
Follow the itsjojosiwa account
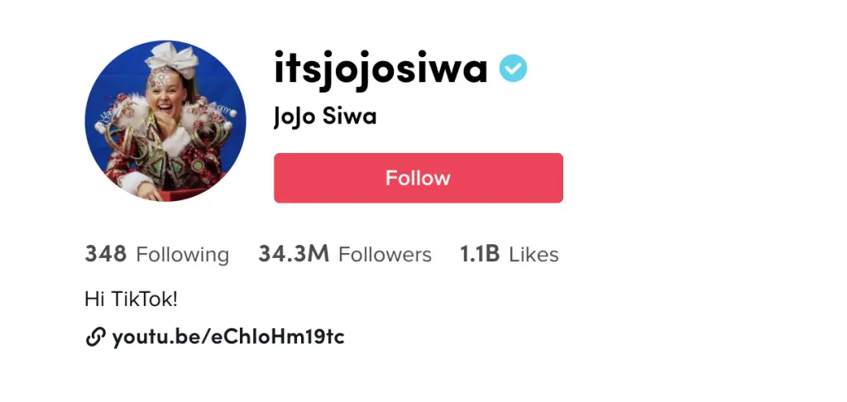point(418,178)
